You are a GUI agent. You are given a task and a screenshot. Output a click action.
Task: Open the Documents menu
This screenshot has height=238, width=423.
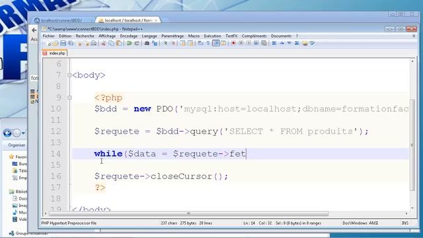[281, 36]
